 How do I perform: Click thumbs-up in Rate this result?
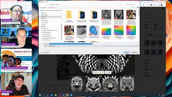[100, 72]
